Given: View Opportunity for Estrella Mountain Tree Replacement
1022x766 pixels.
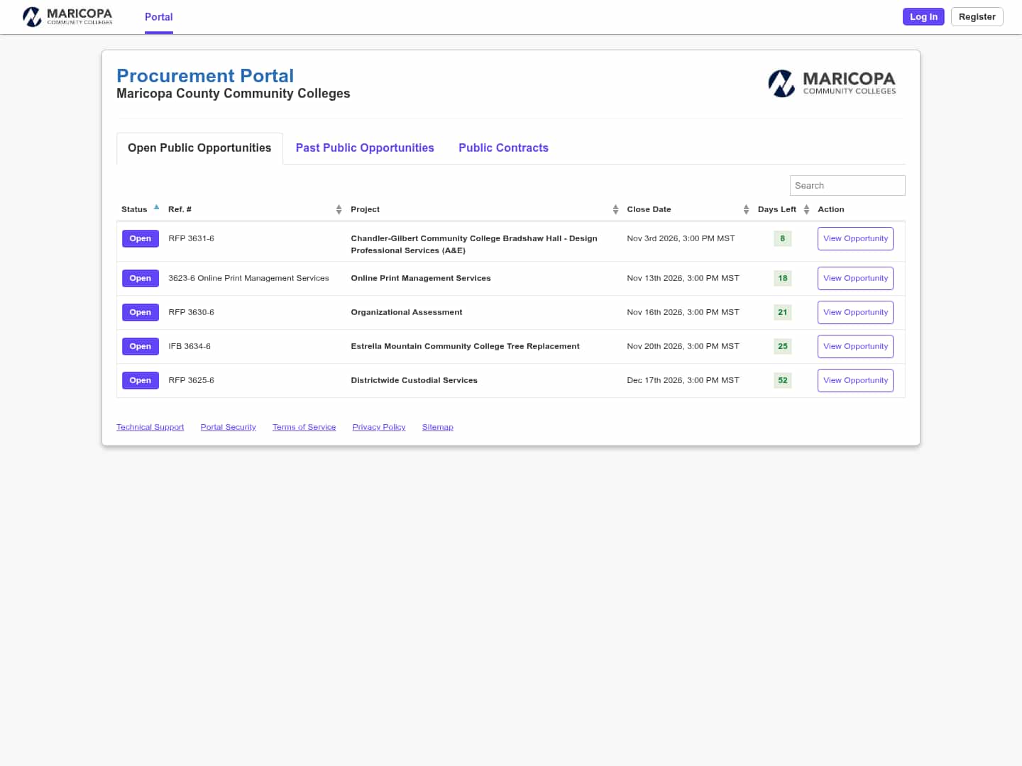Looking at the screenshot, I should pos(855,347).
